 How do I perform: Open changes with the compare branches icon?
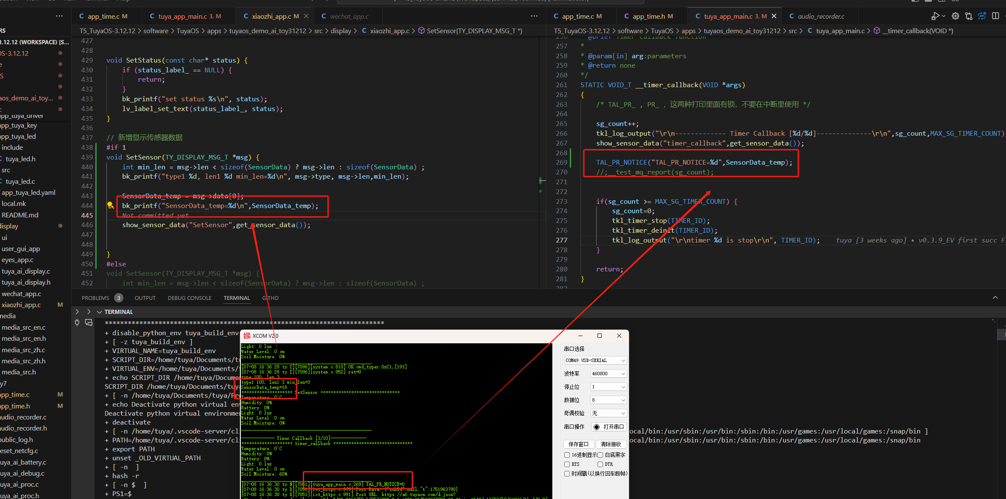pos(969,16)
